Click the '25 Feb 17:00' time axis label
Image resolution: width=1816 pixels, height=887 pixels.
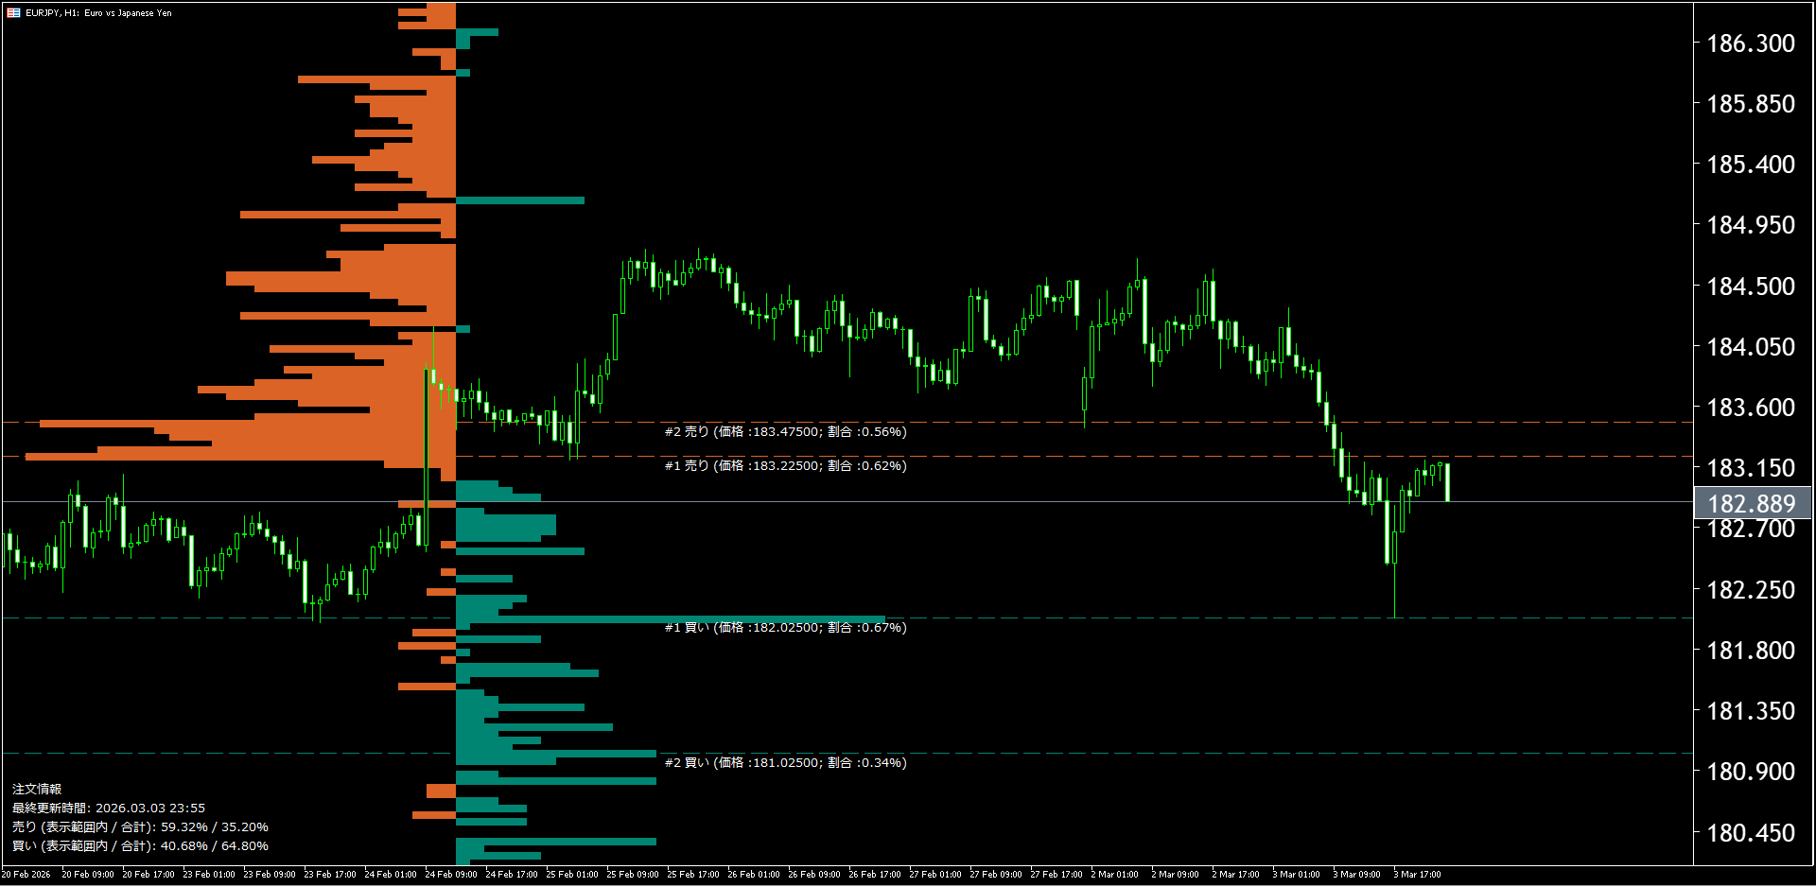tap(693, 875)
